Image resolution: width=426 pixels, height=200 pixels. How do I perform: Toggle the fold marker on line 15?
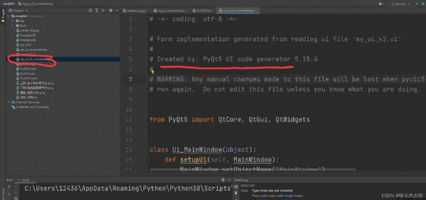147,159
